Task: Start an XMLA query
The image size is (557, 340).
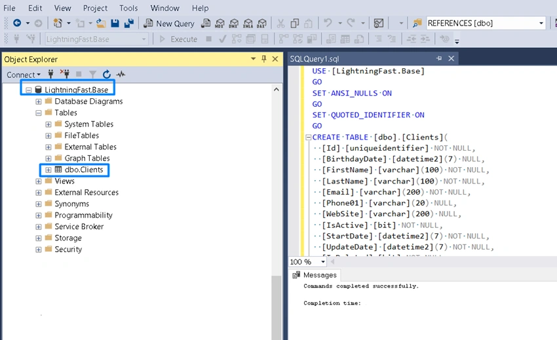Action: pyautogui.click(x=248, y=24)
